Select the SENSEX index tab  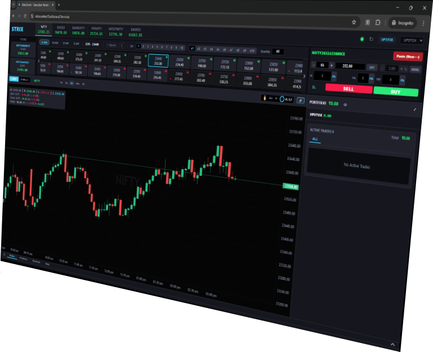pyautogui.click(x=60, y=30)
